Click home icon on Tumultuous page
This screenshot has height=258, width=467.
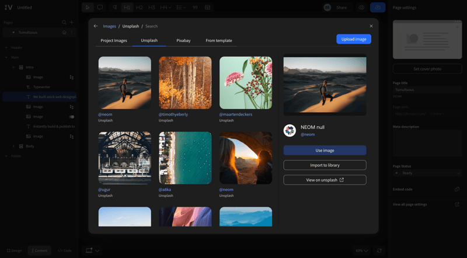(x=64, y=32)
